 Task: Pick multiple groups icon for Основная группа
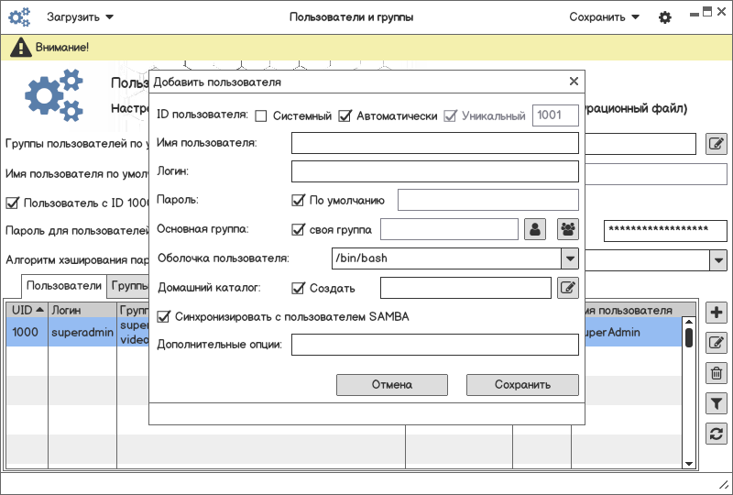click(x=568, y=229)
